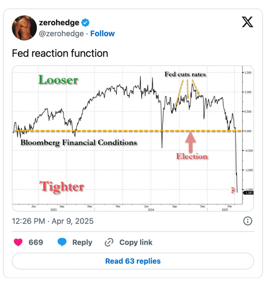Click the red Election arrow on the chart
This screenshot has width=267, height=285.
pos(190,142)
